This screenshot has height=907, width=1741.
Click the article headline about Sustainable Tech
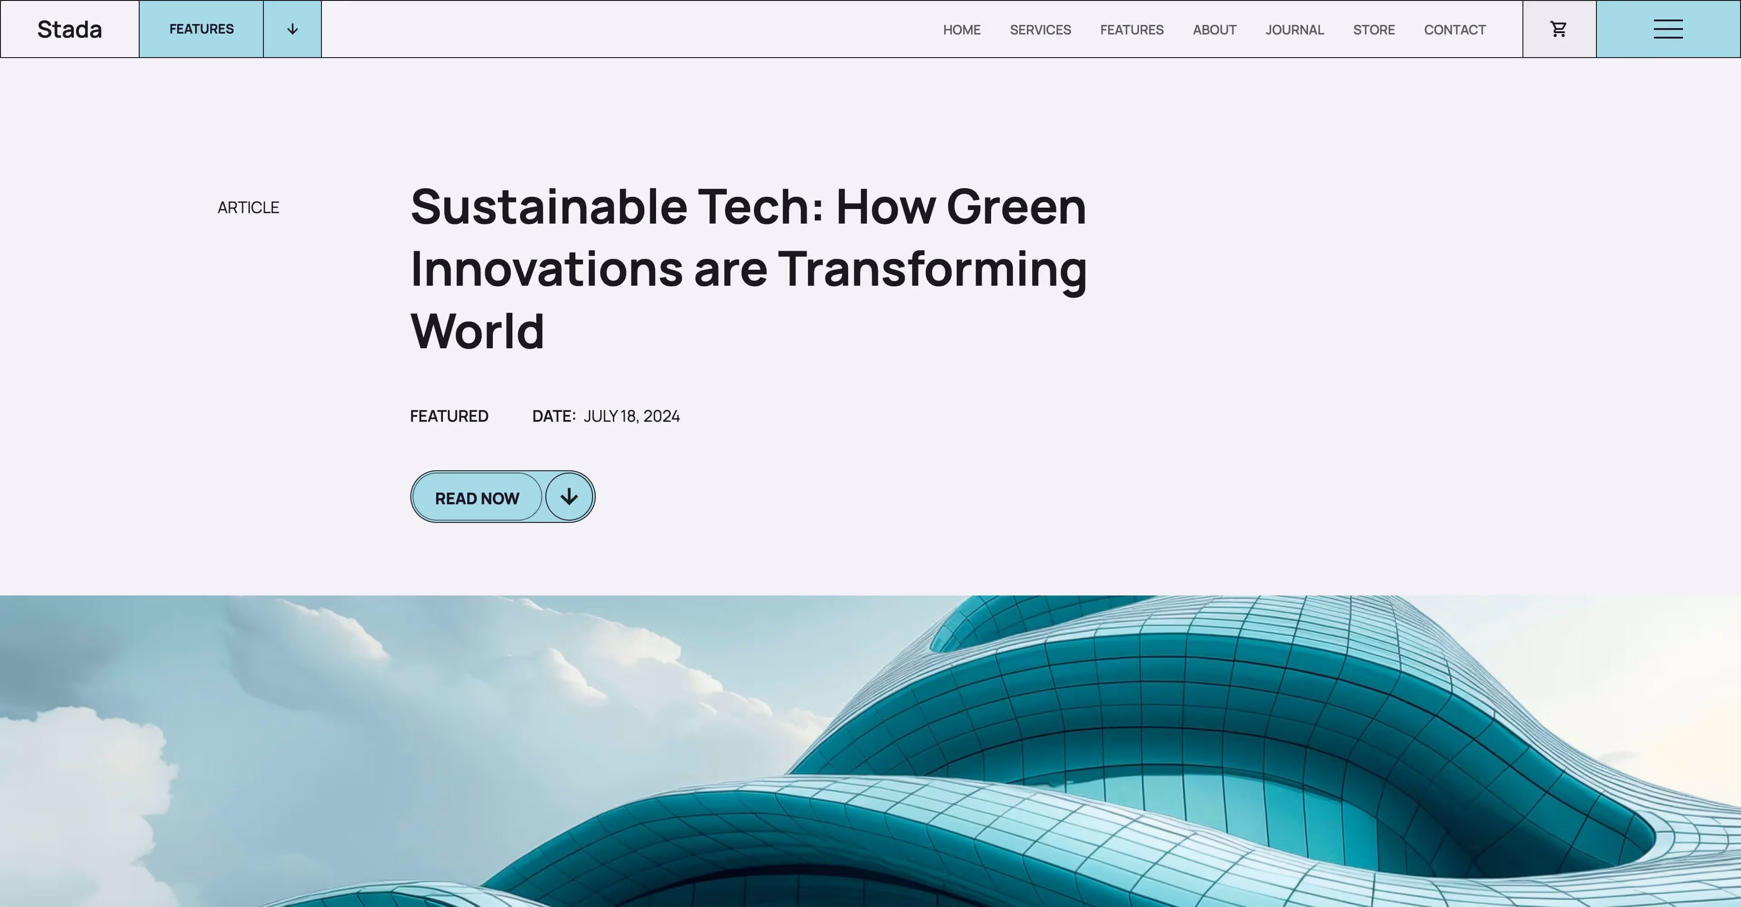pyautogui.click(x=748, y=268)
